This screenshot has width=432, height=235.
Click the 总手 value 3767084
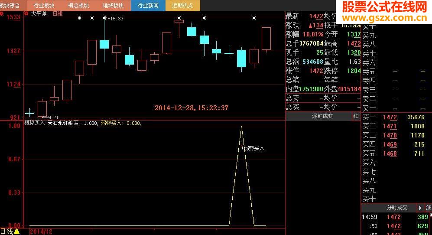pos(311,44)
